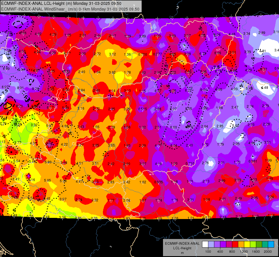
Task: Click the wind shear value 1.55
Action: (x=96, y=127)
